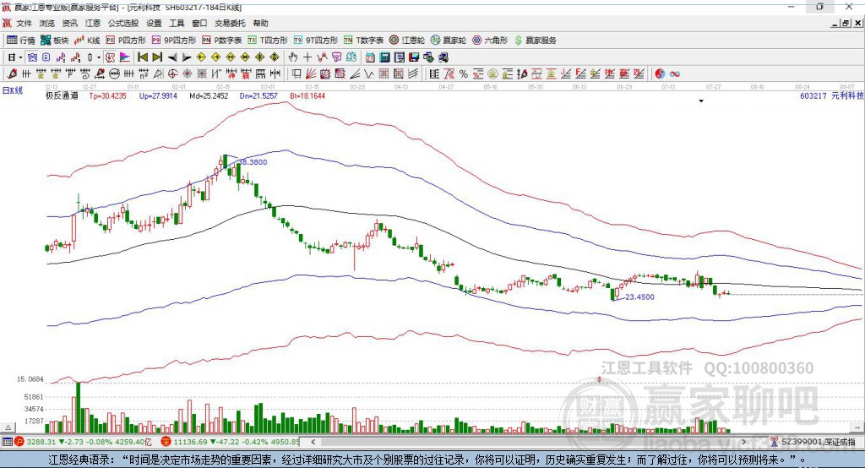865x468 pixels.
Task: Open the 赢家轮 wheel tool
Action: pyautogui.click(x=449, y=41)
